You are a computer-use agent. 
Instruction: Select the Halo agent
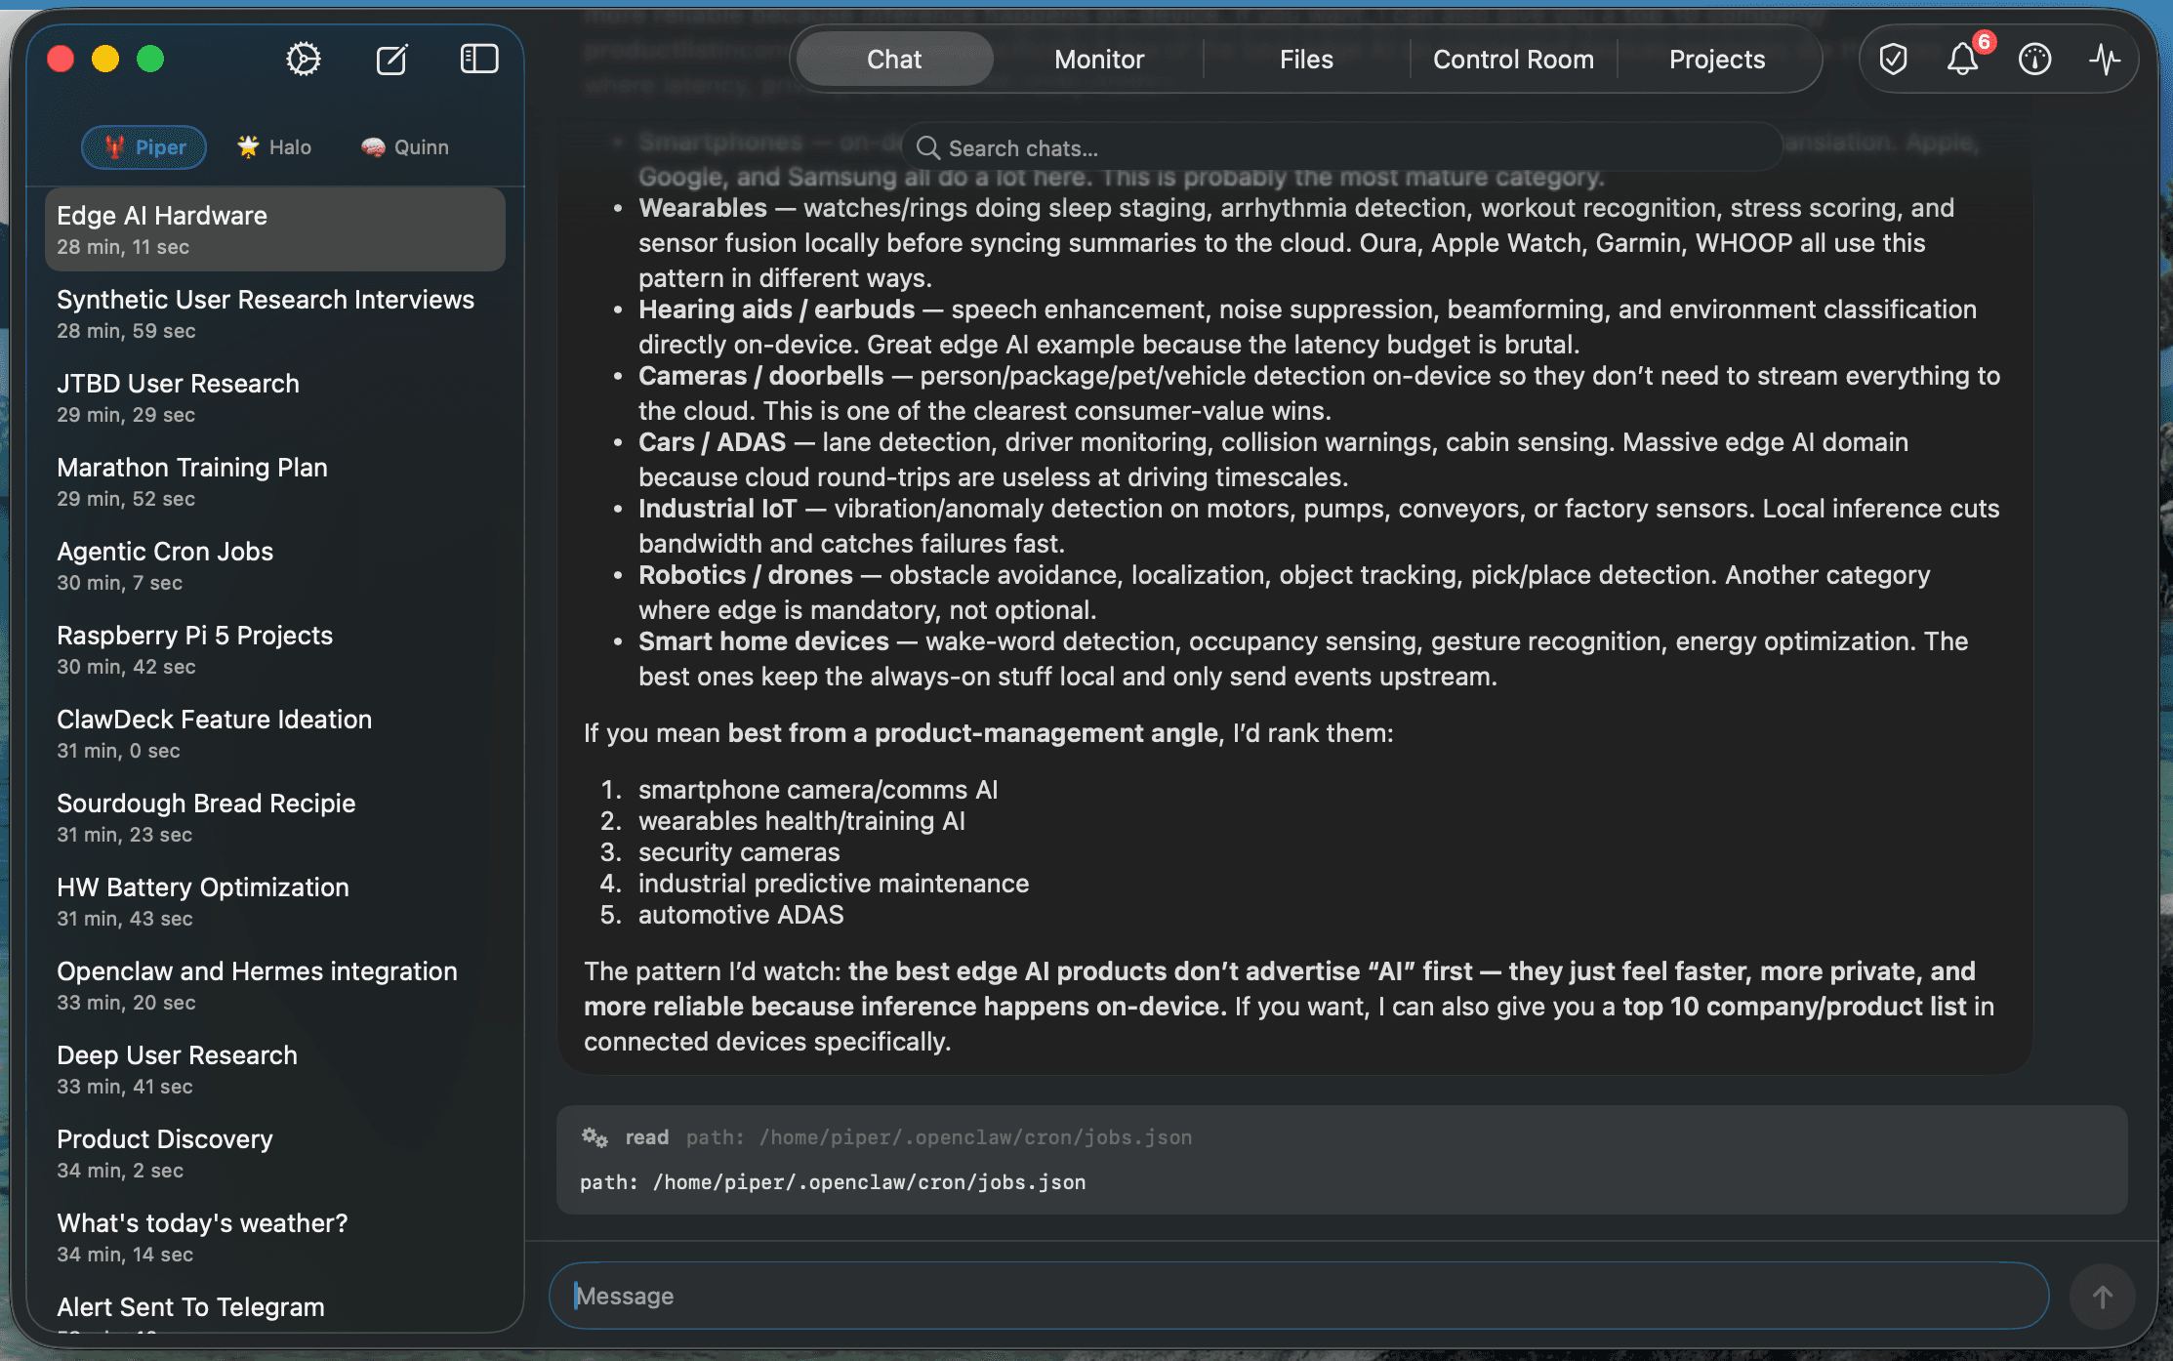(273, 146)
